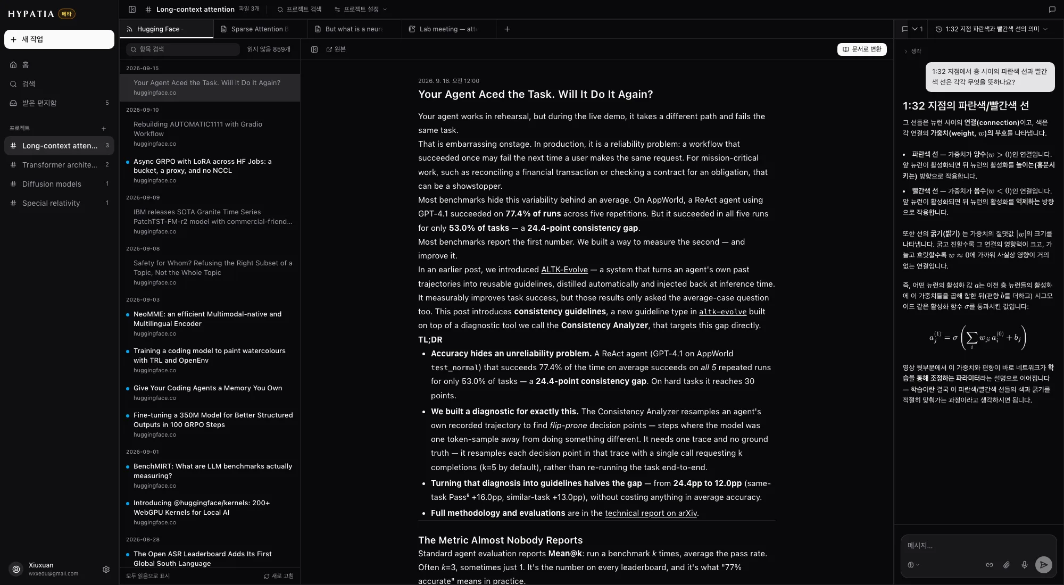Click the 파일 3개 file count label
Image resolution: width=1064 pixels, height=585 pixels.
tap(249, 9)
